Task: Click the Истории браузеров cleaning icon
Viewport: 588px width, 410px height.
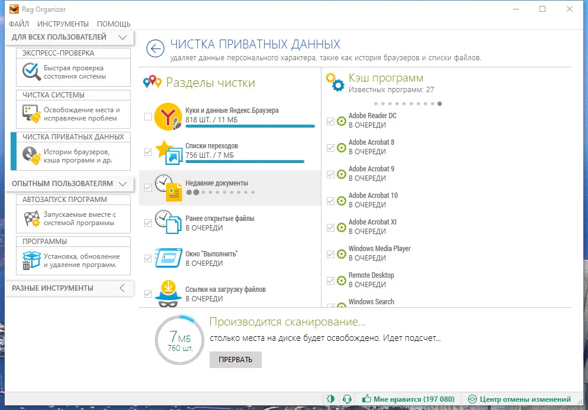Action: [31, 155]
